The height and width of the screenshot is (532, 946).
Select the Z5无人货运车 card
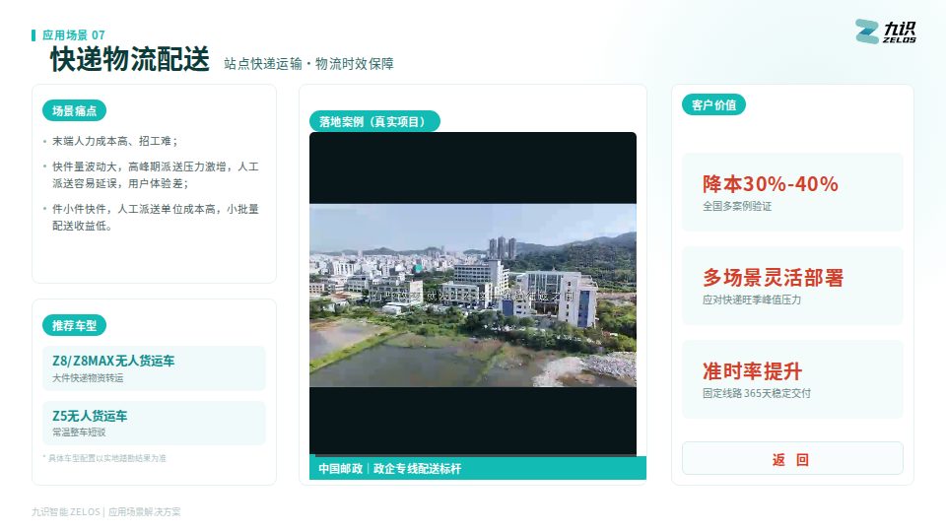click(154, 423)
